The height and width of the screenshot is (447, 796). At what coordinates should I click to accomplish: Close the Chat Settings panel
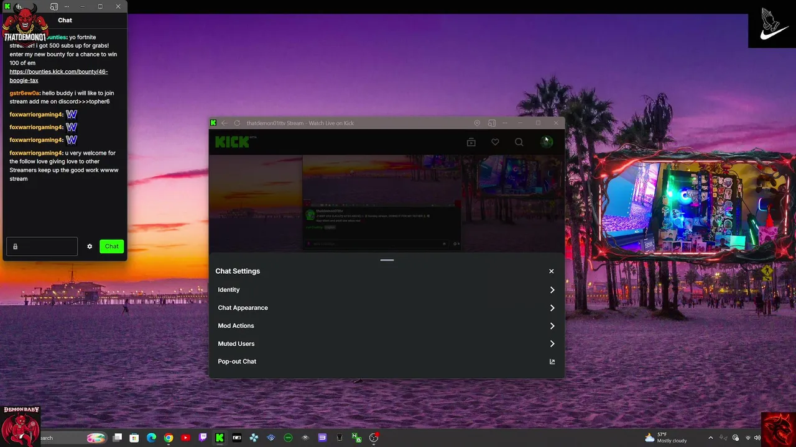(x=551, y=271)
